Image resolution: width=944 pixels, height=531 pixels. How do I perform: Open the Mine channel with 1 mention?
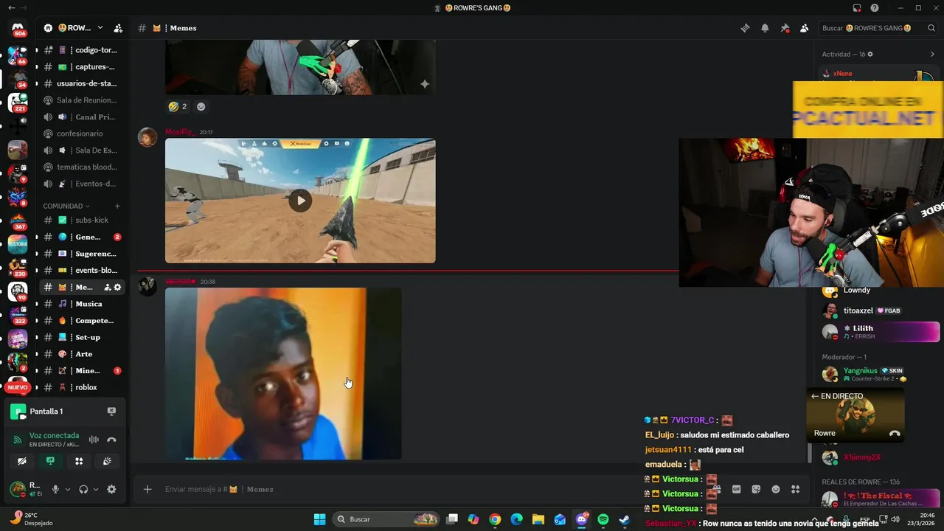[83, 371]
